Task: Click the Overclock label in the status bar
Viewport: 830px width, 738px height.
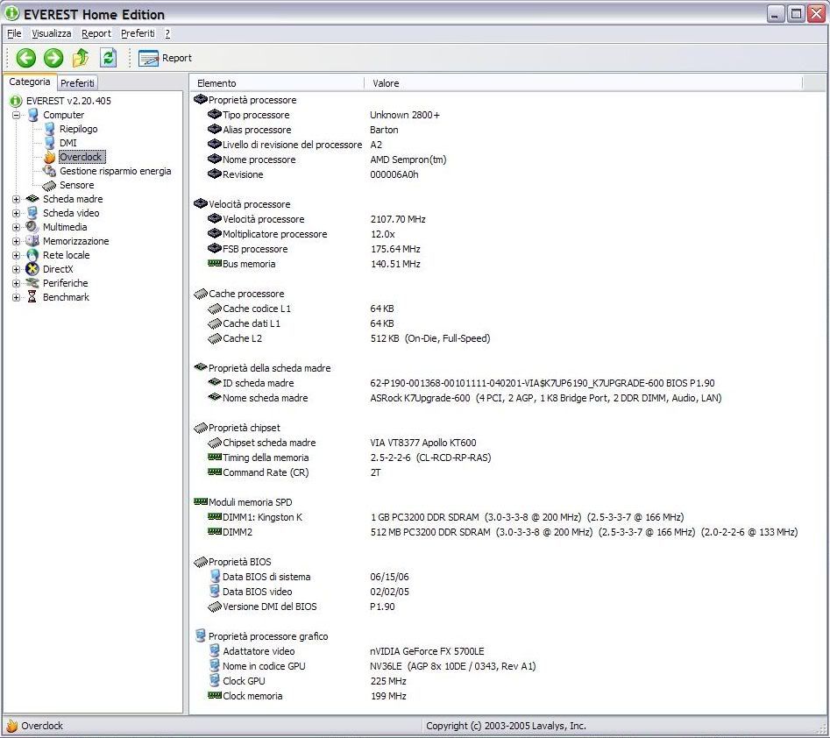Action: 42,726
